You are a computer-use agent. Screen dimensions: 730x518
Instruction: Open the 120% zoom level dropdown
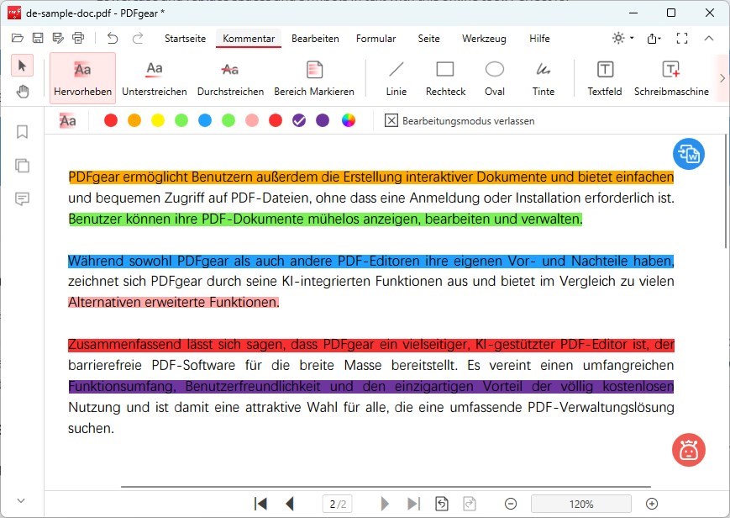pyautogui.click(x=581, y=504)
